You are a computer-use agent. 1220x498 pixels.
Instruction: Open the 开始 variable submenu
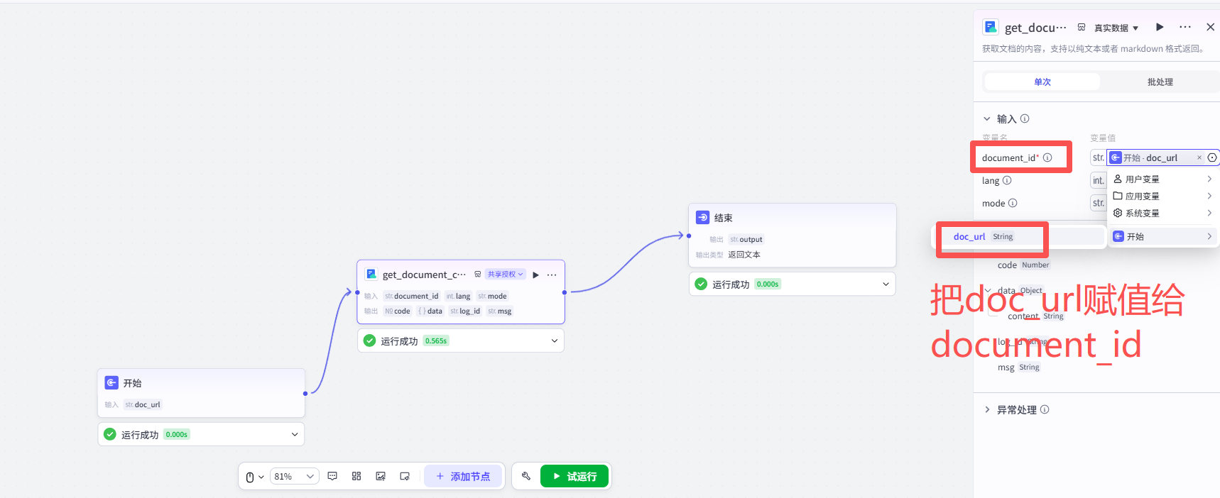(x=1162, y=236)
